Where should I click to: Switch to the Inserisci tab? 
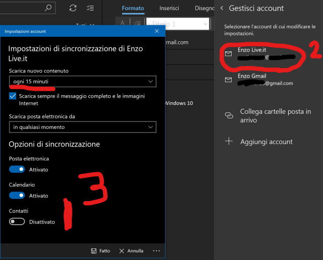tap(169, 9)
